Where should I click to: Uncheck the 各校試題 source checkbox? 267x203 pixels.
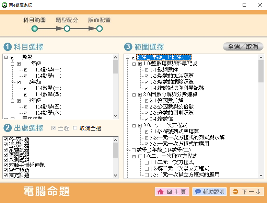5,139
